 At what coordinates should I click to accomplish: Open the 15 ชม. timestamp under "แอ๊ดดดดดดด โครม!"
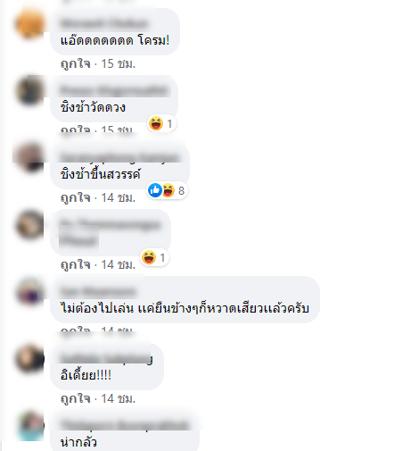coord(119,63)
